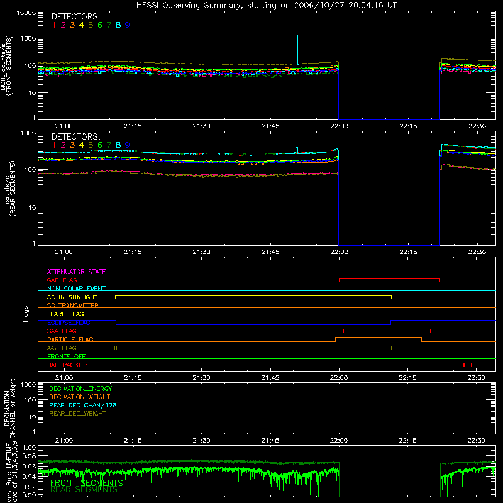Click the FLARE_FLAG label
This screenshot has height=503, width=503.
point(65,314)
